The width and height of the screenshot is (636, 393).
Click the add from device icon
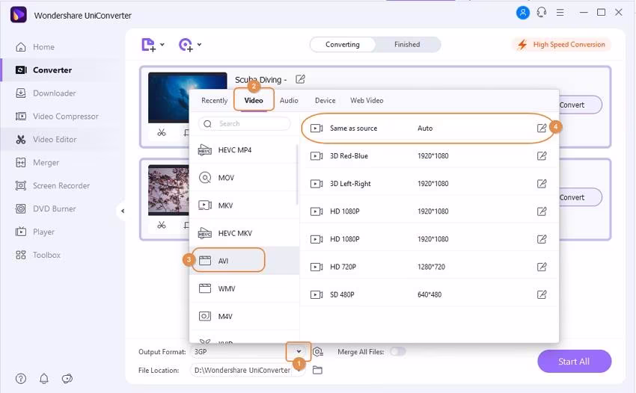pos(186,45)
